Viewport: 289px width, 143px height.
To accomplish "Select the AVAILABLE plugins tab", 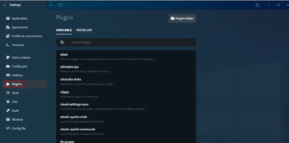I will click(x=64, y=30).
